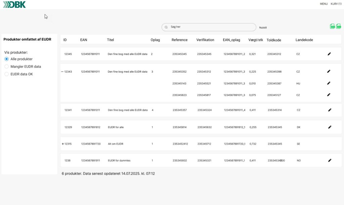
Task: Open the MENU in top right
Action: pyautogui.click(x=324, y=4)
